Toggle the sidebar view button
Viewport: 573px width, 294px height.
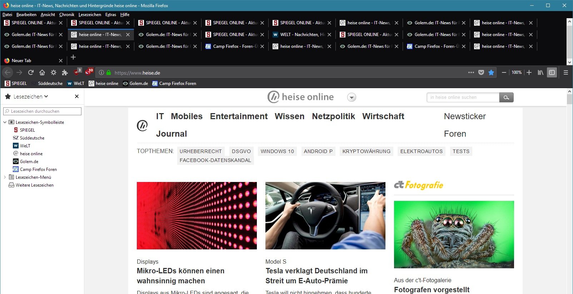(x=552, y=72)
